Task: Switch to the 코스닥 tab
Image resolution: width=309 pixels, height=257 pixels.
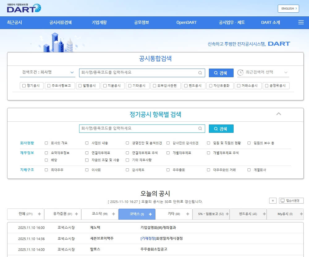Action: point(99,214)
